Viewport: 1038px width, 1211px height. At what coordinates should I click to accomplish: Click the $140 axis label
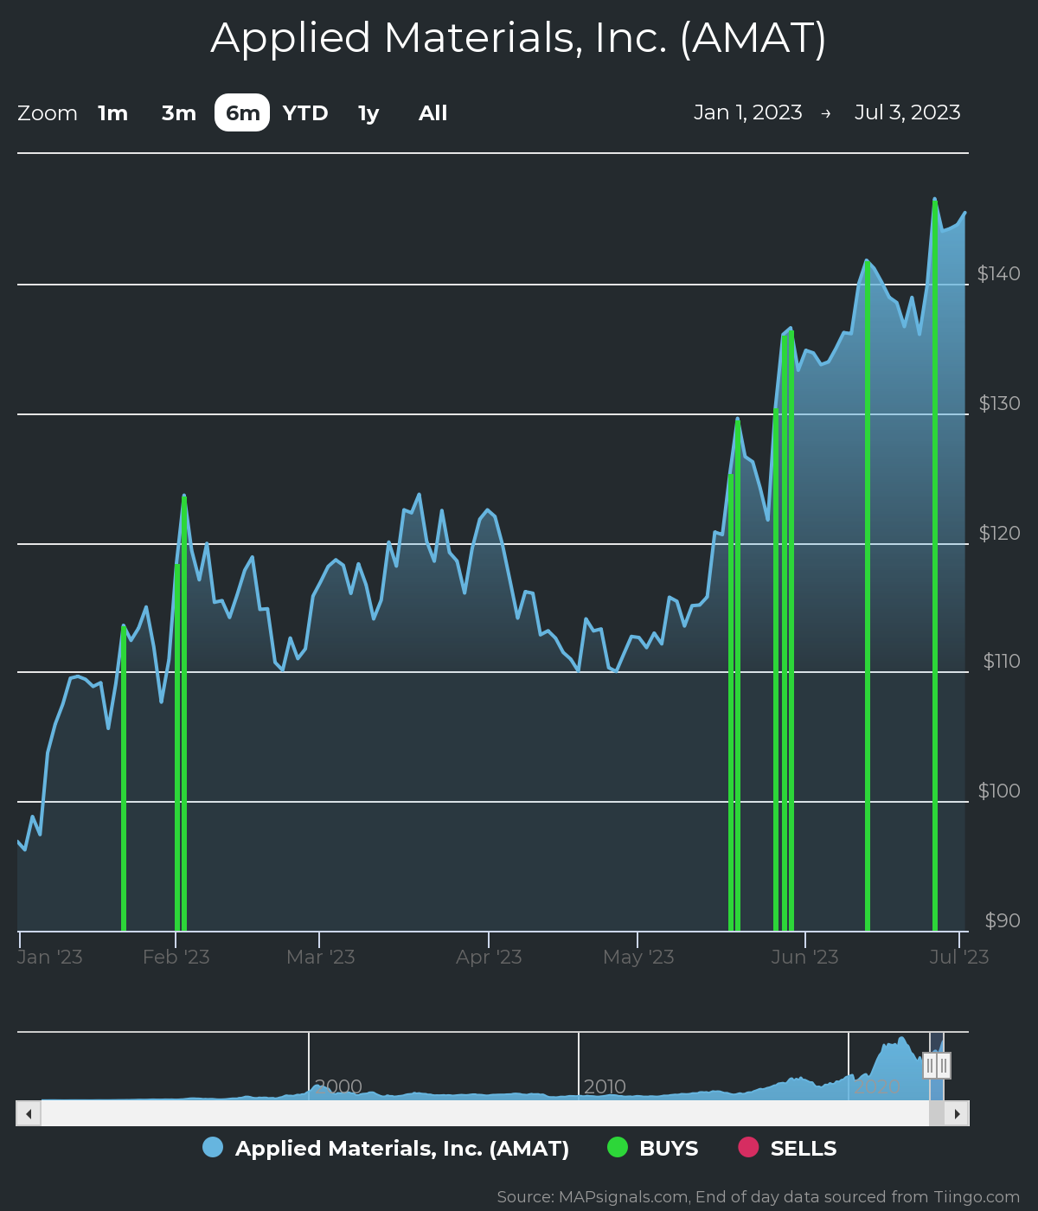pos(998,273)
